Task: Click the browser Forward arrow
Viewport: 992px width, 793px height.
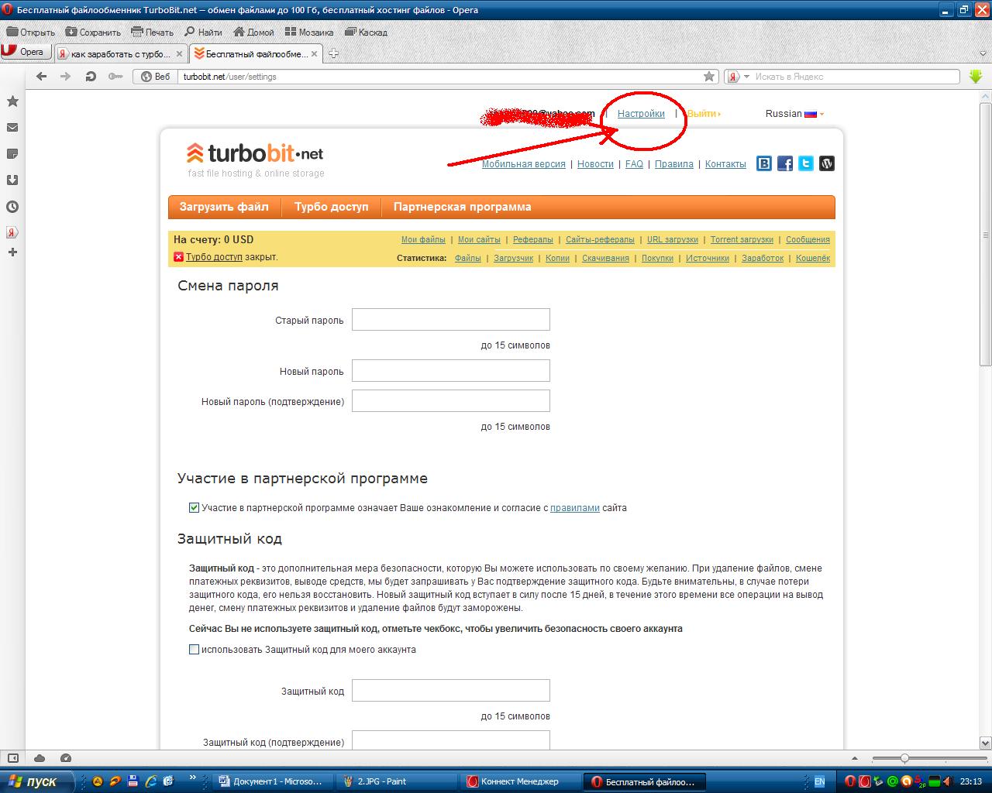Action: tap(66, 77)
